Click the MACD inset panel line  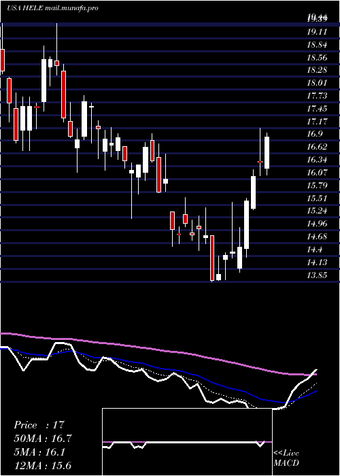[x=187, y=443]
